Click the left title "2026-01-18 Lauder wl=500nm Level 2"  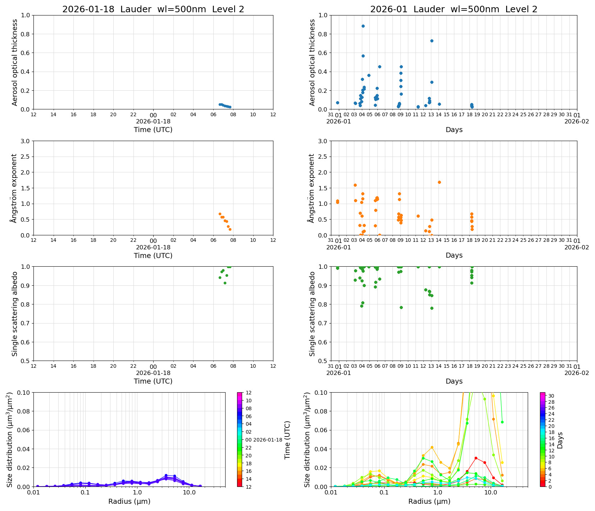pos(153,9)
